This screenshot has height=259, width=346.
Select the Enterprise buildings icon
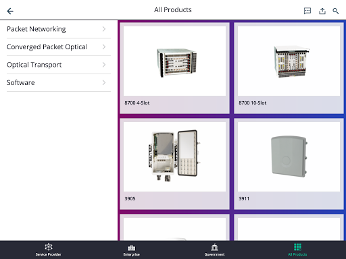tap(131, 248)
